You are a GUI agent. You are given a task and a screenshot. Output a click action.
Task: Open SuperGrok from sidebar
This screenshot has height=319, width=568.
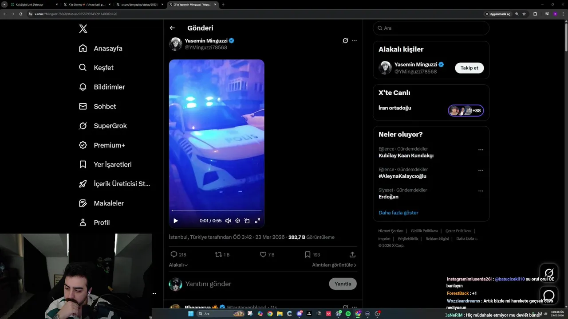[103, 126]
